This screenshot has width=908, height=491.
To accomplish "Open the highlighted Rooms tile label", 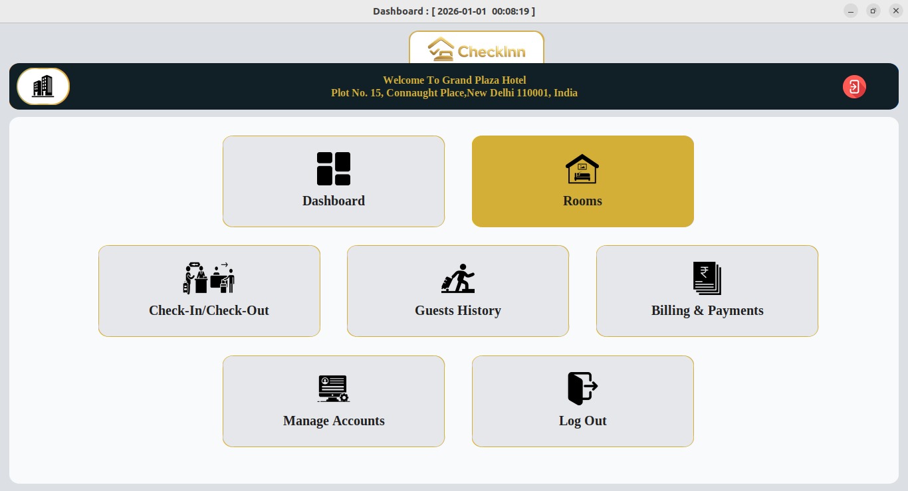I will click(x=582, y=201).
